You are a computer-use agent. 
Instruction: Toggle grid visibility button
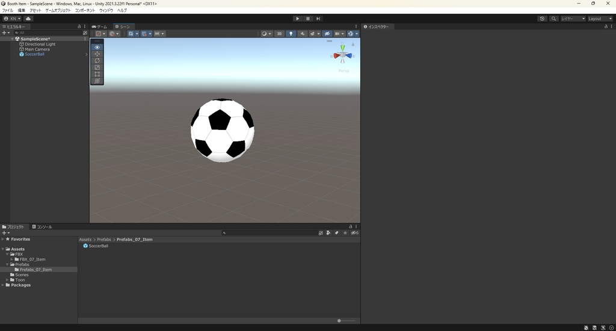point(131,34)
